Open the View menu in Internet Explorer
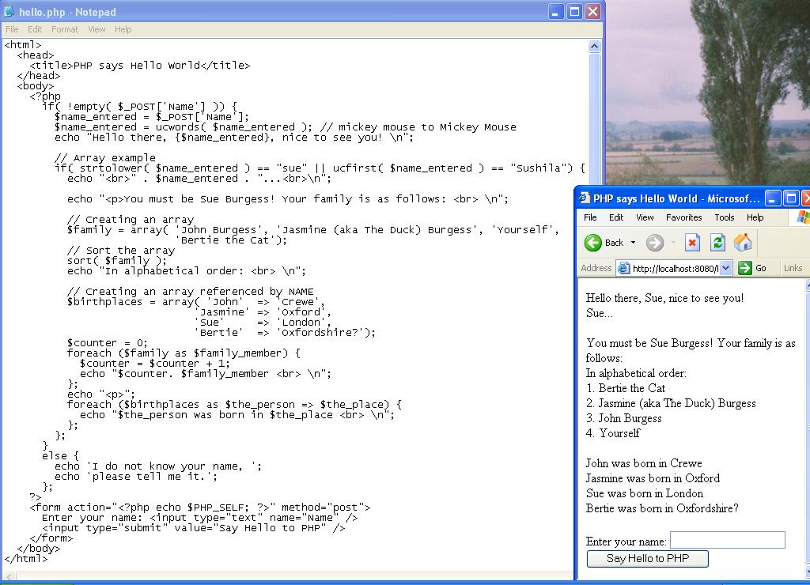 [x=645, y=217]
